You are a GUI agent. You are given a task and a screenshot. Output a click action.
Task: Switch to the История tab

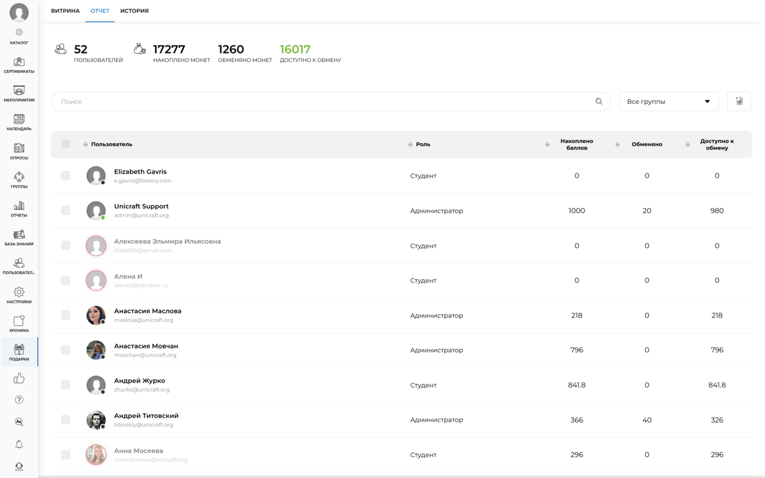(134, 11)
